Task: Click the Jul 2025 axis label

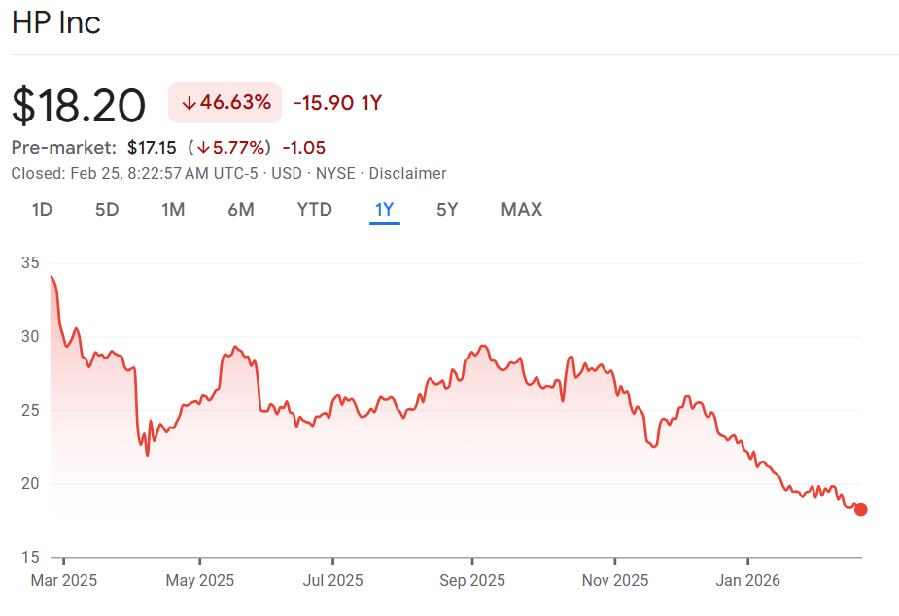Action: (x=333, y=581)
